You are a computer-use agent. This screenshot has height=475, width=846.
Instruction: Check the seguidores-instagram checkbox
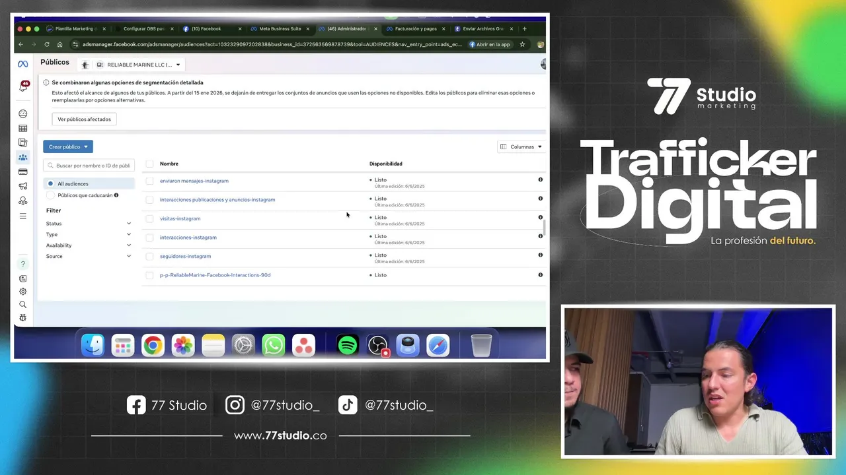(x=149, y=256)
